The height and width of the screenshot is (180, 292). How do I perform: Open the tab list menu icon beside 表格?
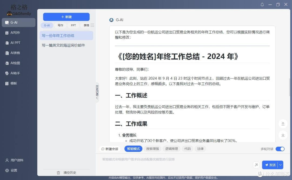click(x=92, y=25)
